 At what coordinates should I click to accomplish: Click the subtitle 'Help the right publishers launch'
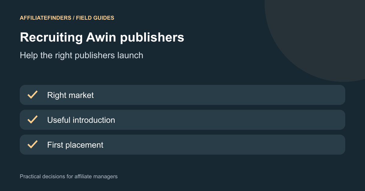point(82,55)
